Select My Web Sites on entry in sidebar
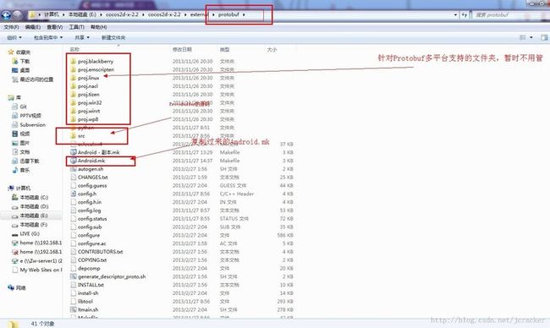This screenshot has width=550, height=328. click(41, 270)
